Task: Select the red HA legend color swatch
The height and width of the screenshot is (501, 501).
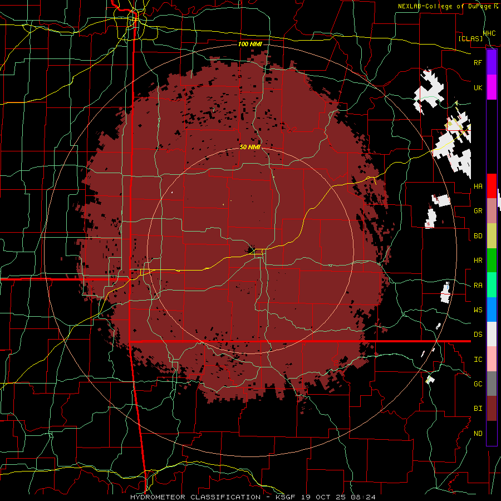Action: 492,186
